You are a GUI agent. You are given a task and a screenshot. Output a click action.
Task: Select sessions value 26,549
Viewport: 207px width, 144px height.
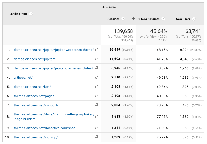[115, 50]
